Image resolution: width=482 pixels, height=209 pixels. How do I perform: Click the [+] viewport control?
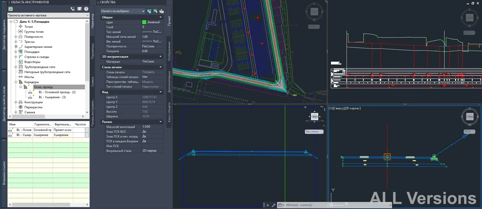[331, 108]
